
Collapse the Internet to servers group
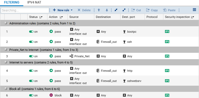coord(6,62)
